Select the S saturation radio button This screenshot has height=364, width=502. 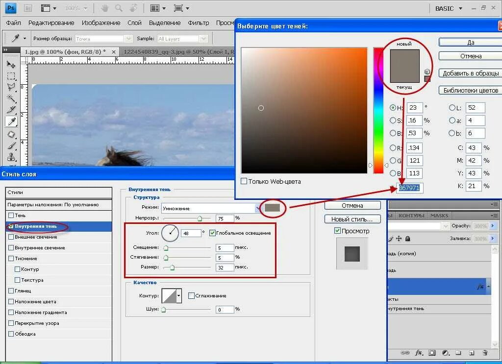pos(393,120)
